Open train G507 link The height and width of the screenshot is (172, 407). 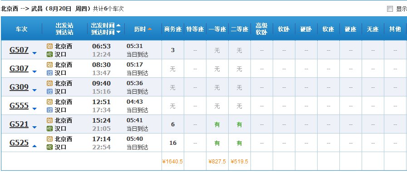click(x=19, y=50)
